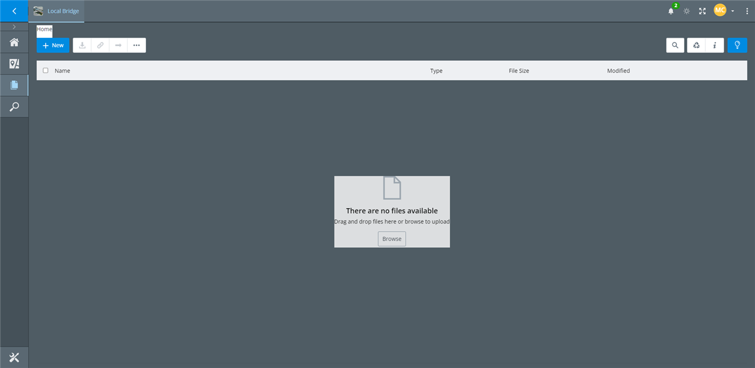Image resolution: width=755 pixels, height=368 pixels.
Task: Toggle the lightbulb tips button
Action: tap(737, 45)
